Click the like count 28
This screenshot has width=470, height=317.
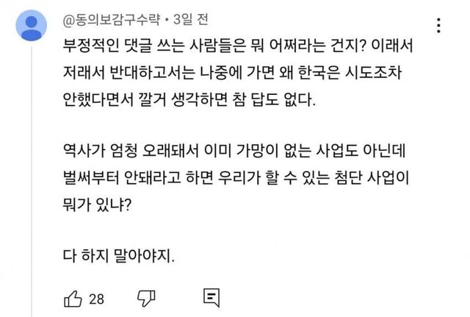coord(96,299)
